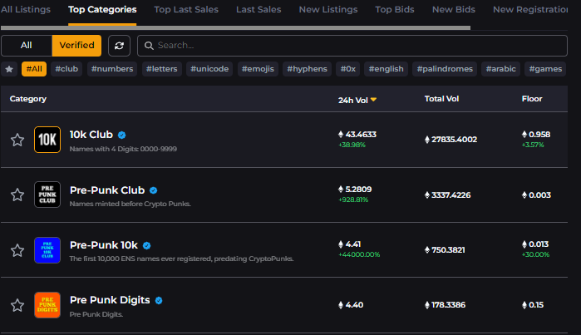The height and width of the screenshot is (335, 581).
Task: Open the 10K Club logo thumbnail
Action: click(47, 140)
